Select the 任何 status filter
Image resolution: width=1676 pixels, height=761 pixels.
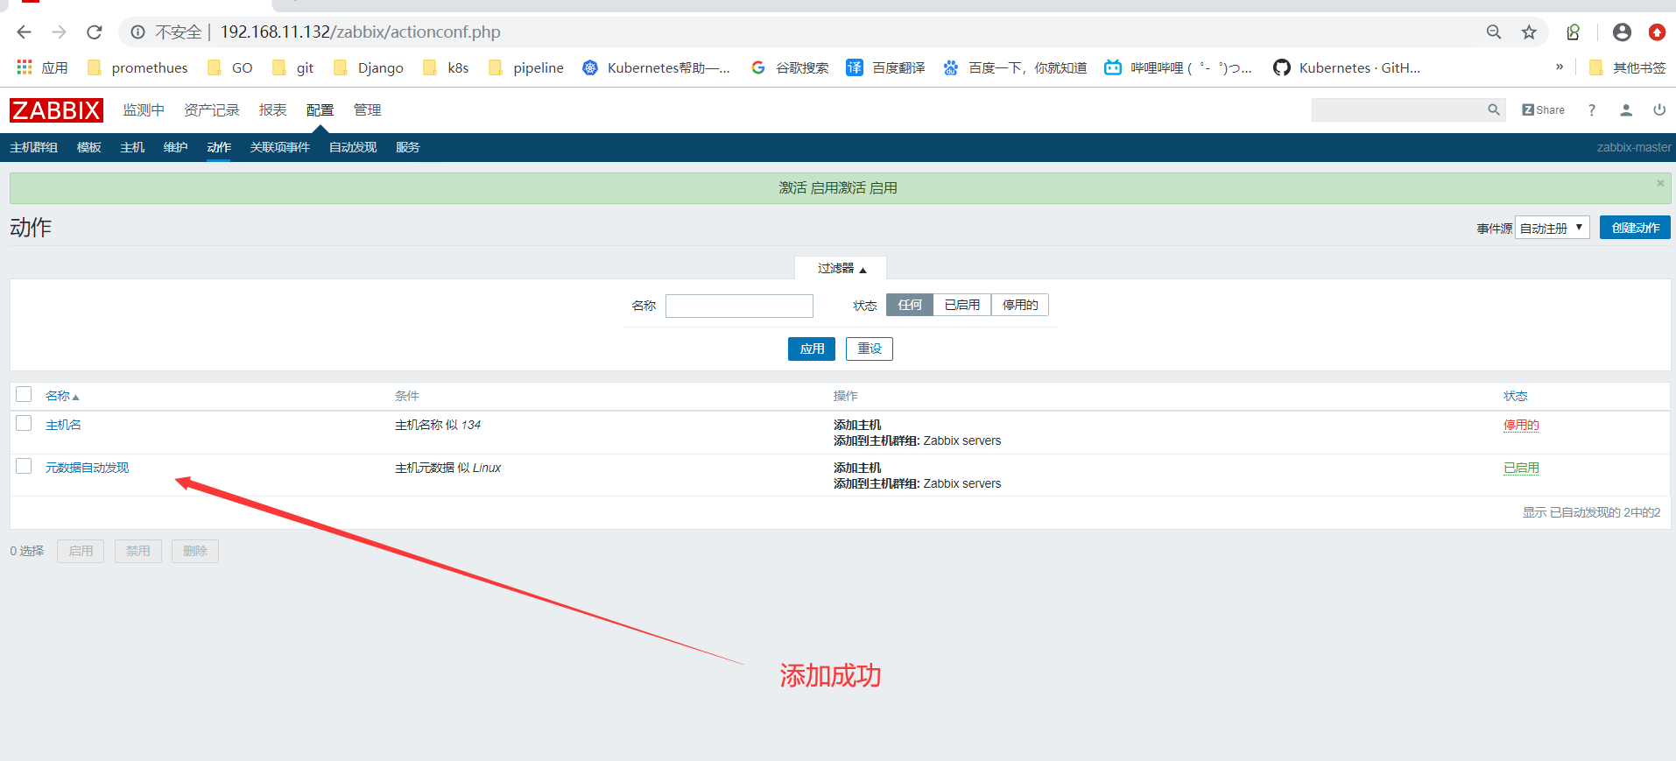(910, 305)
